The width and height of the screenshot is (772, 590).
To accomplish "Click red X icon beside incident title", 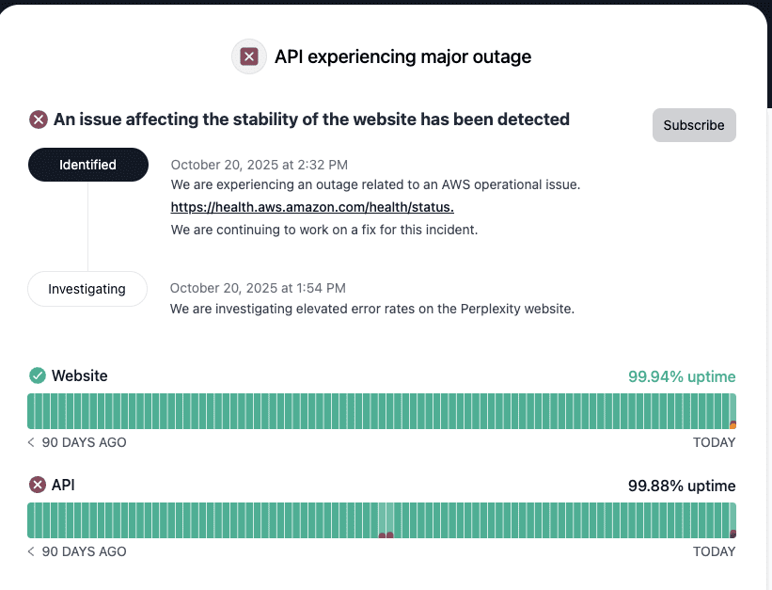I will coord(39,120).
